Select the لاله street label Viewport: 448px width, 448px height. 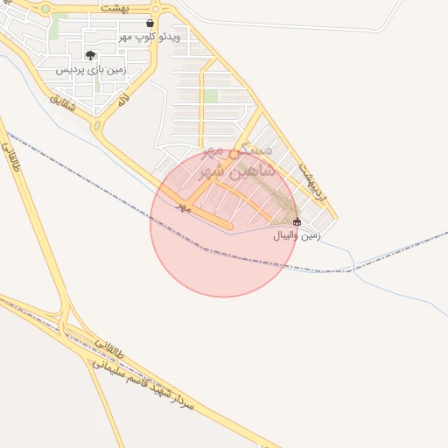point(123,100)
